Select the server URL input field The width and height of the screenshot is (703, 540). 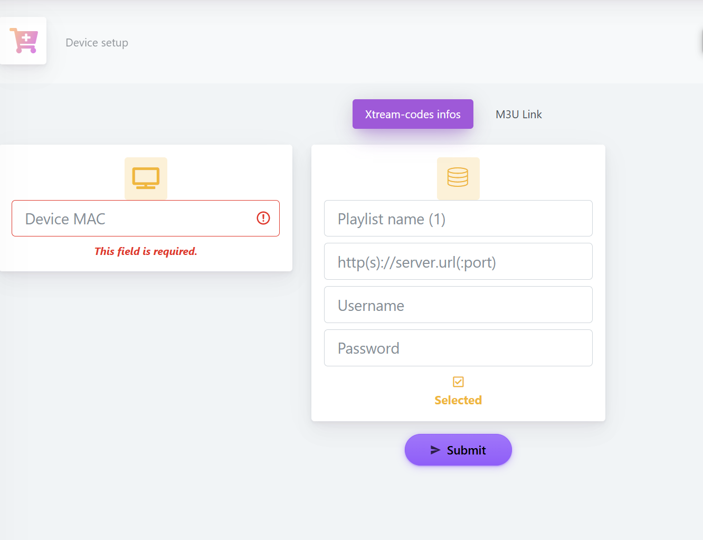click(x=458, y=261)
